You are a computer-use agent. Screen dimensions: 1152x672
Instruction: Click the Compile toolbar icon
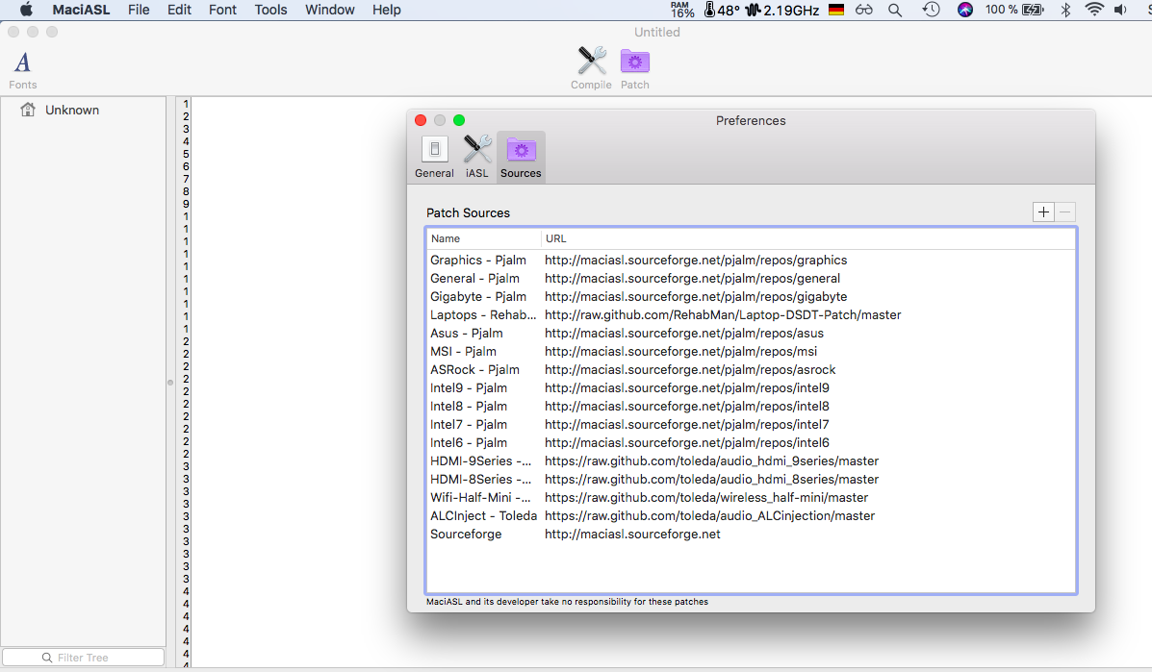point(592,68)
